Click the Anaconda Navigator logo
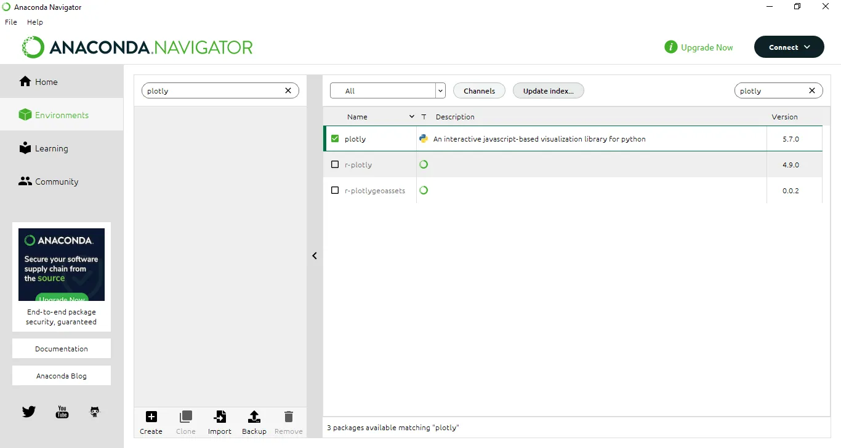This screenshot has width=841, height=448. point(137,47)
